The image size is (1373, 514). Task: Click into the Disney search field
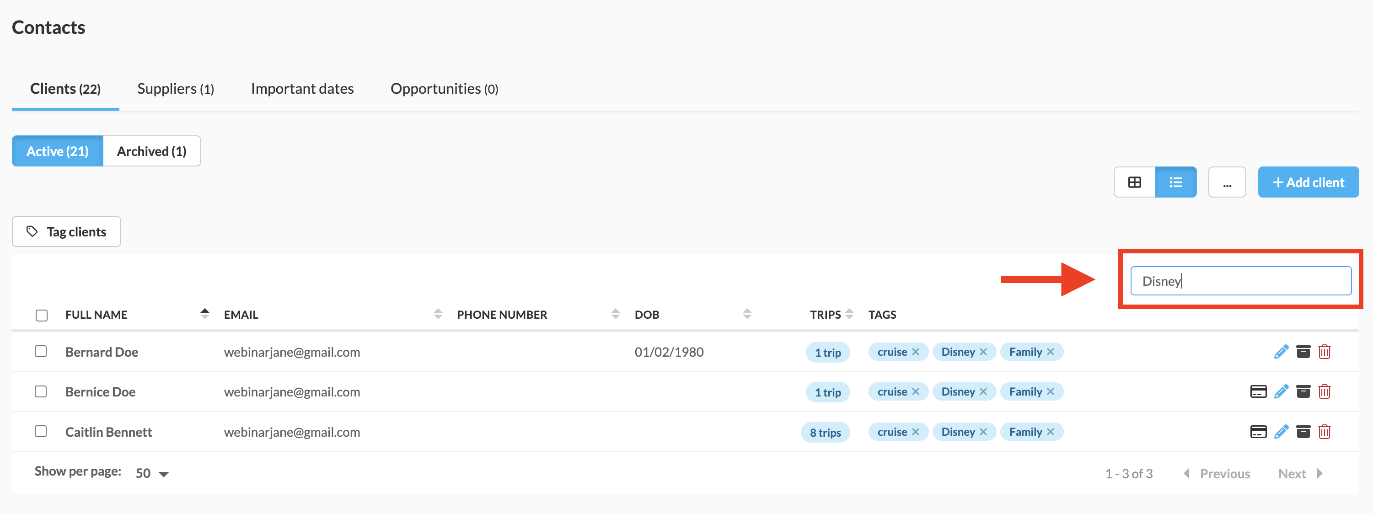point(1240,281)
